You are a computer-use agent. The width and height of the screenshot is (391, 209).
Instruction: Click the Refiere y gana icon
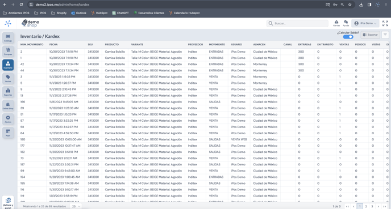[8, 203]
